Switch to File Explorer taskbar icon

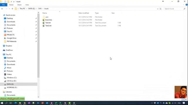coord(20,103)
